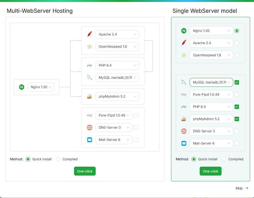This screenshot has width=254, height=198.
Task: Open the Openlitespeed 1.8 dropdown in Single WebServer model
Action: coord(211,55)
